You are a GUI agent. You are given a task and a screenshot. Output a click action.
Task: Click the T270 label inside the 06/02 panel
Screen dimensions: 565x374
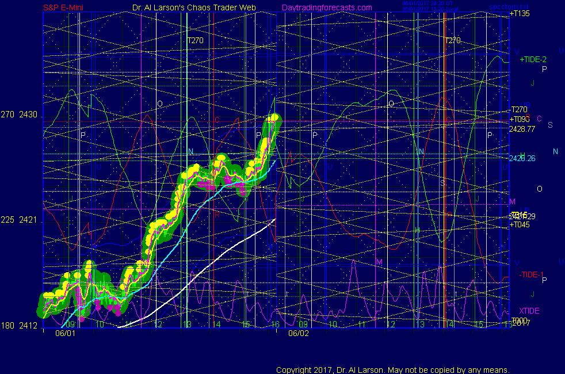[453, 40]
